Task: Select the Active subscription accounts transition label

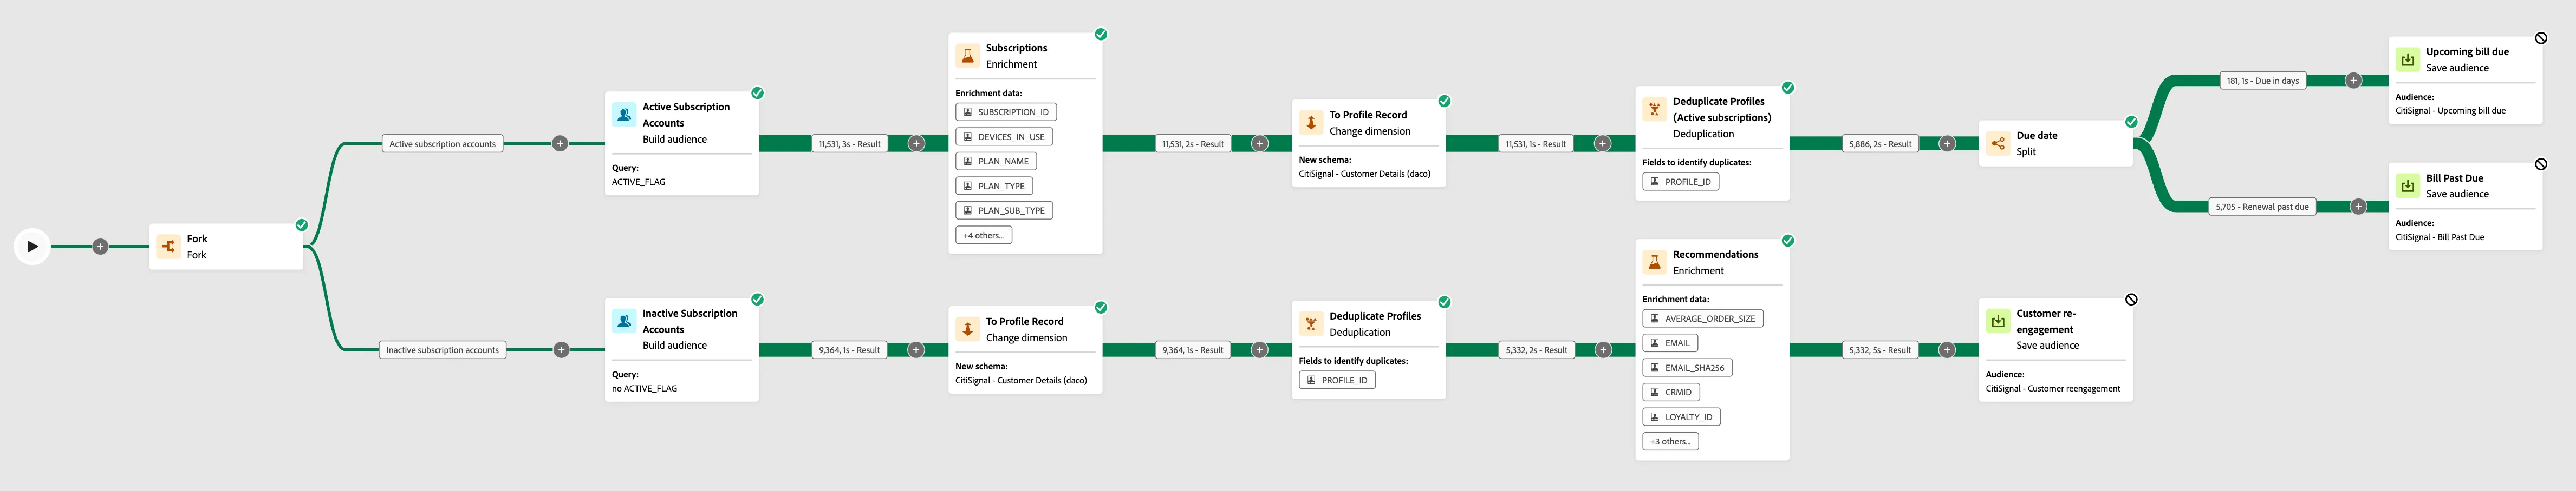Action: click(442, 144)
